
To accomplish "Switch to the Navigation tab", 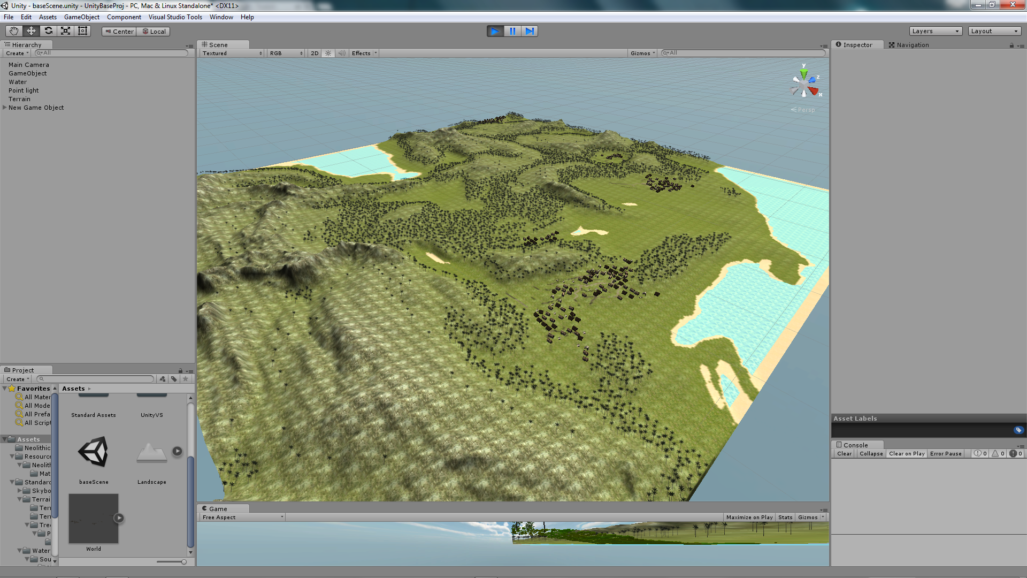I will click(909, 45).
